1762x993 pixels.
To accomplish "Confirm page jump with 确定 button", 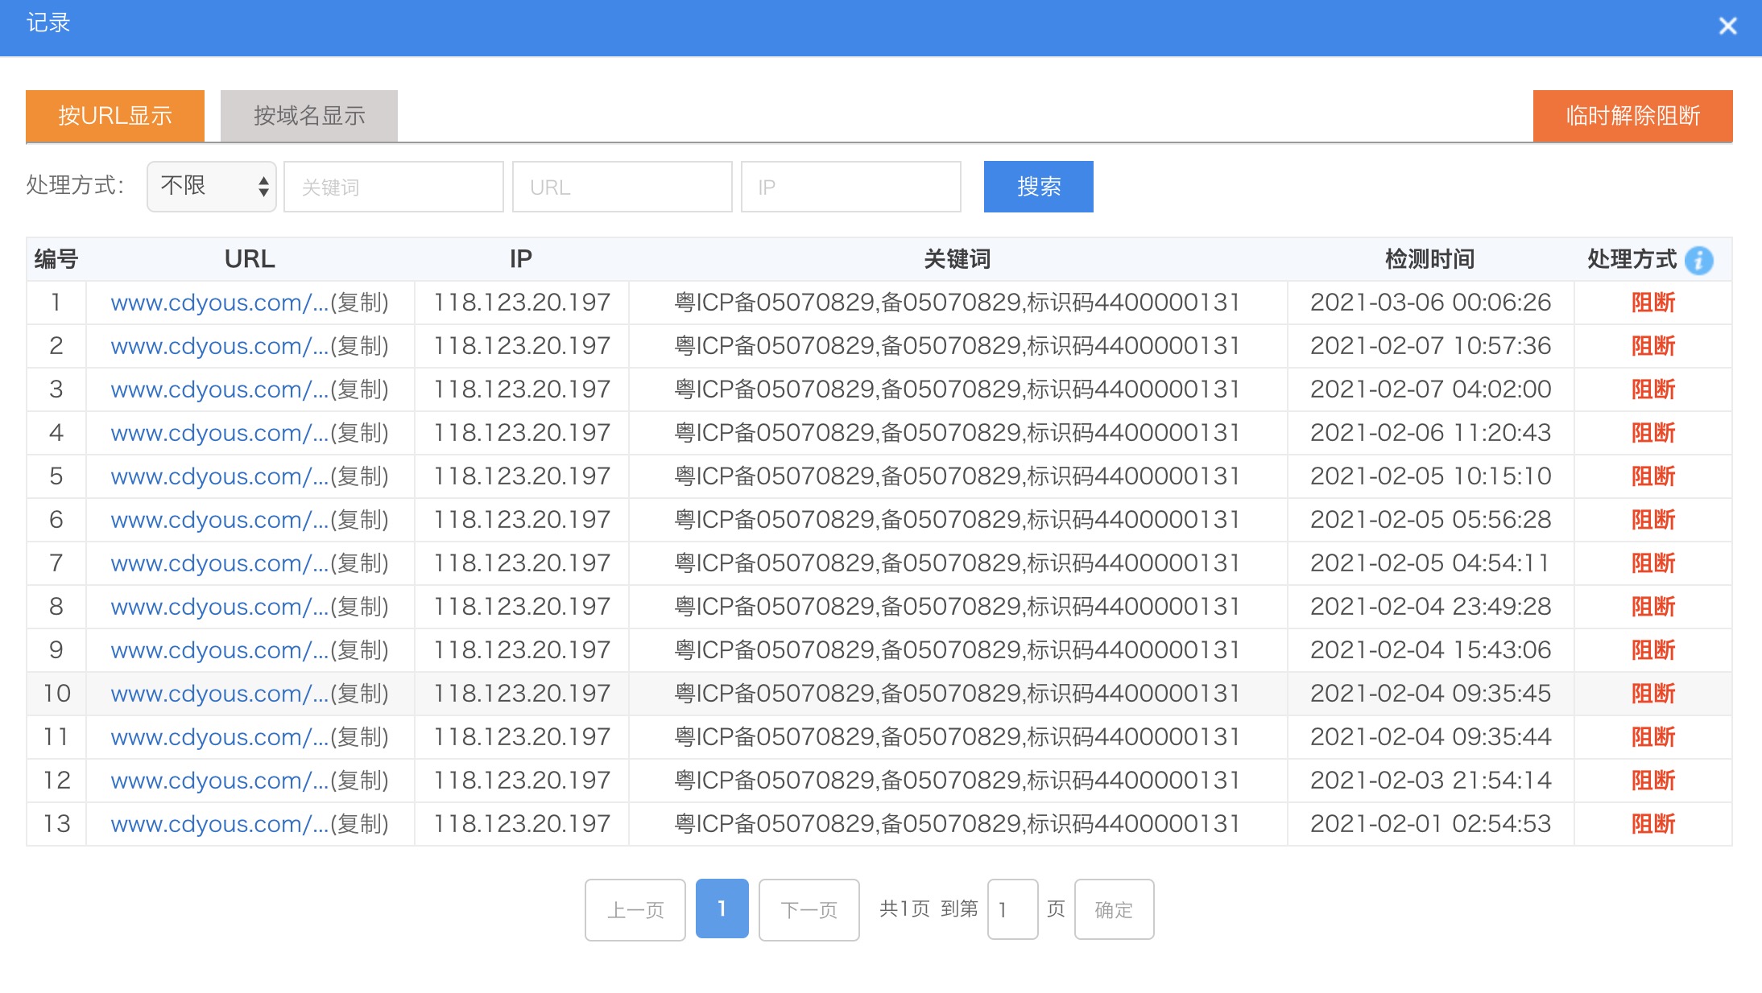I will click(1114, 909).
